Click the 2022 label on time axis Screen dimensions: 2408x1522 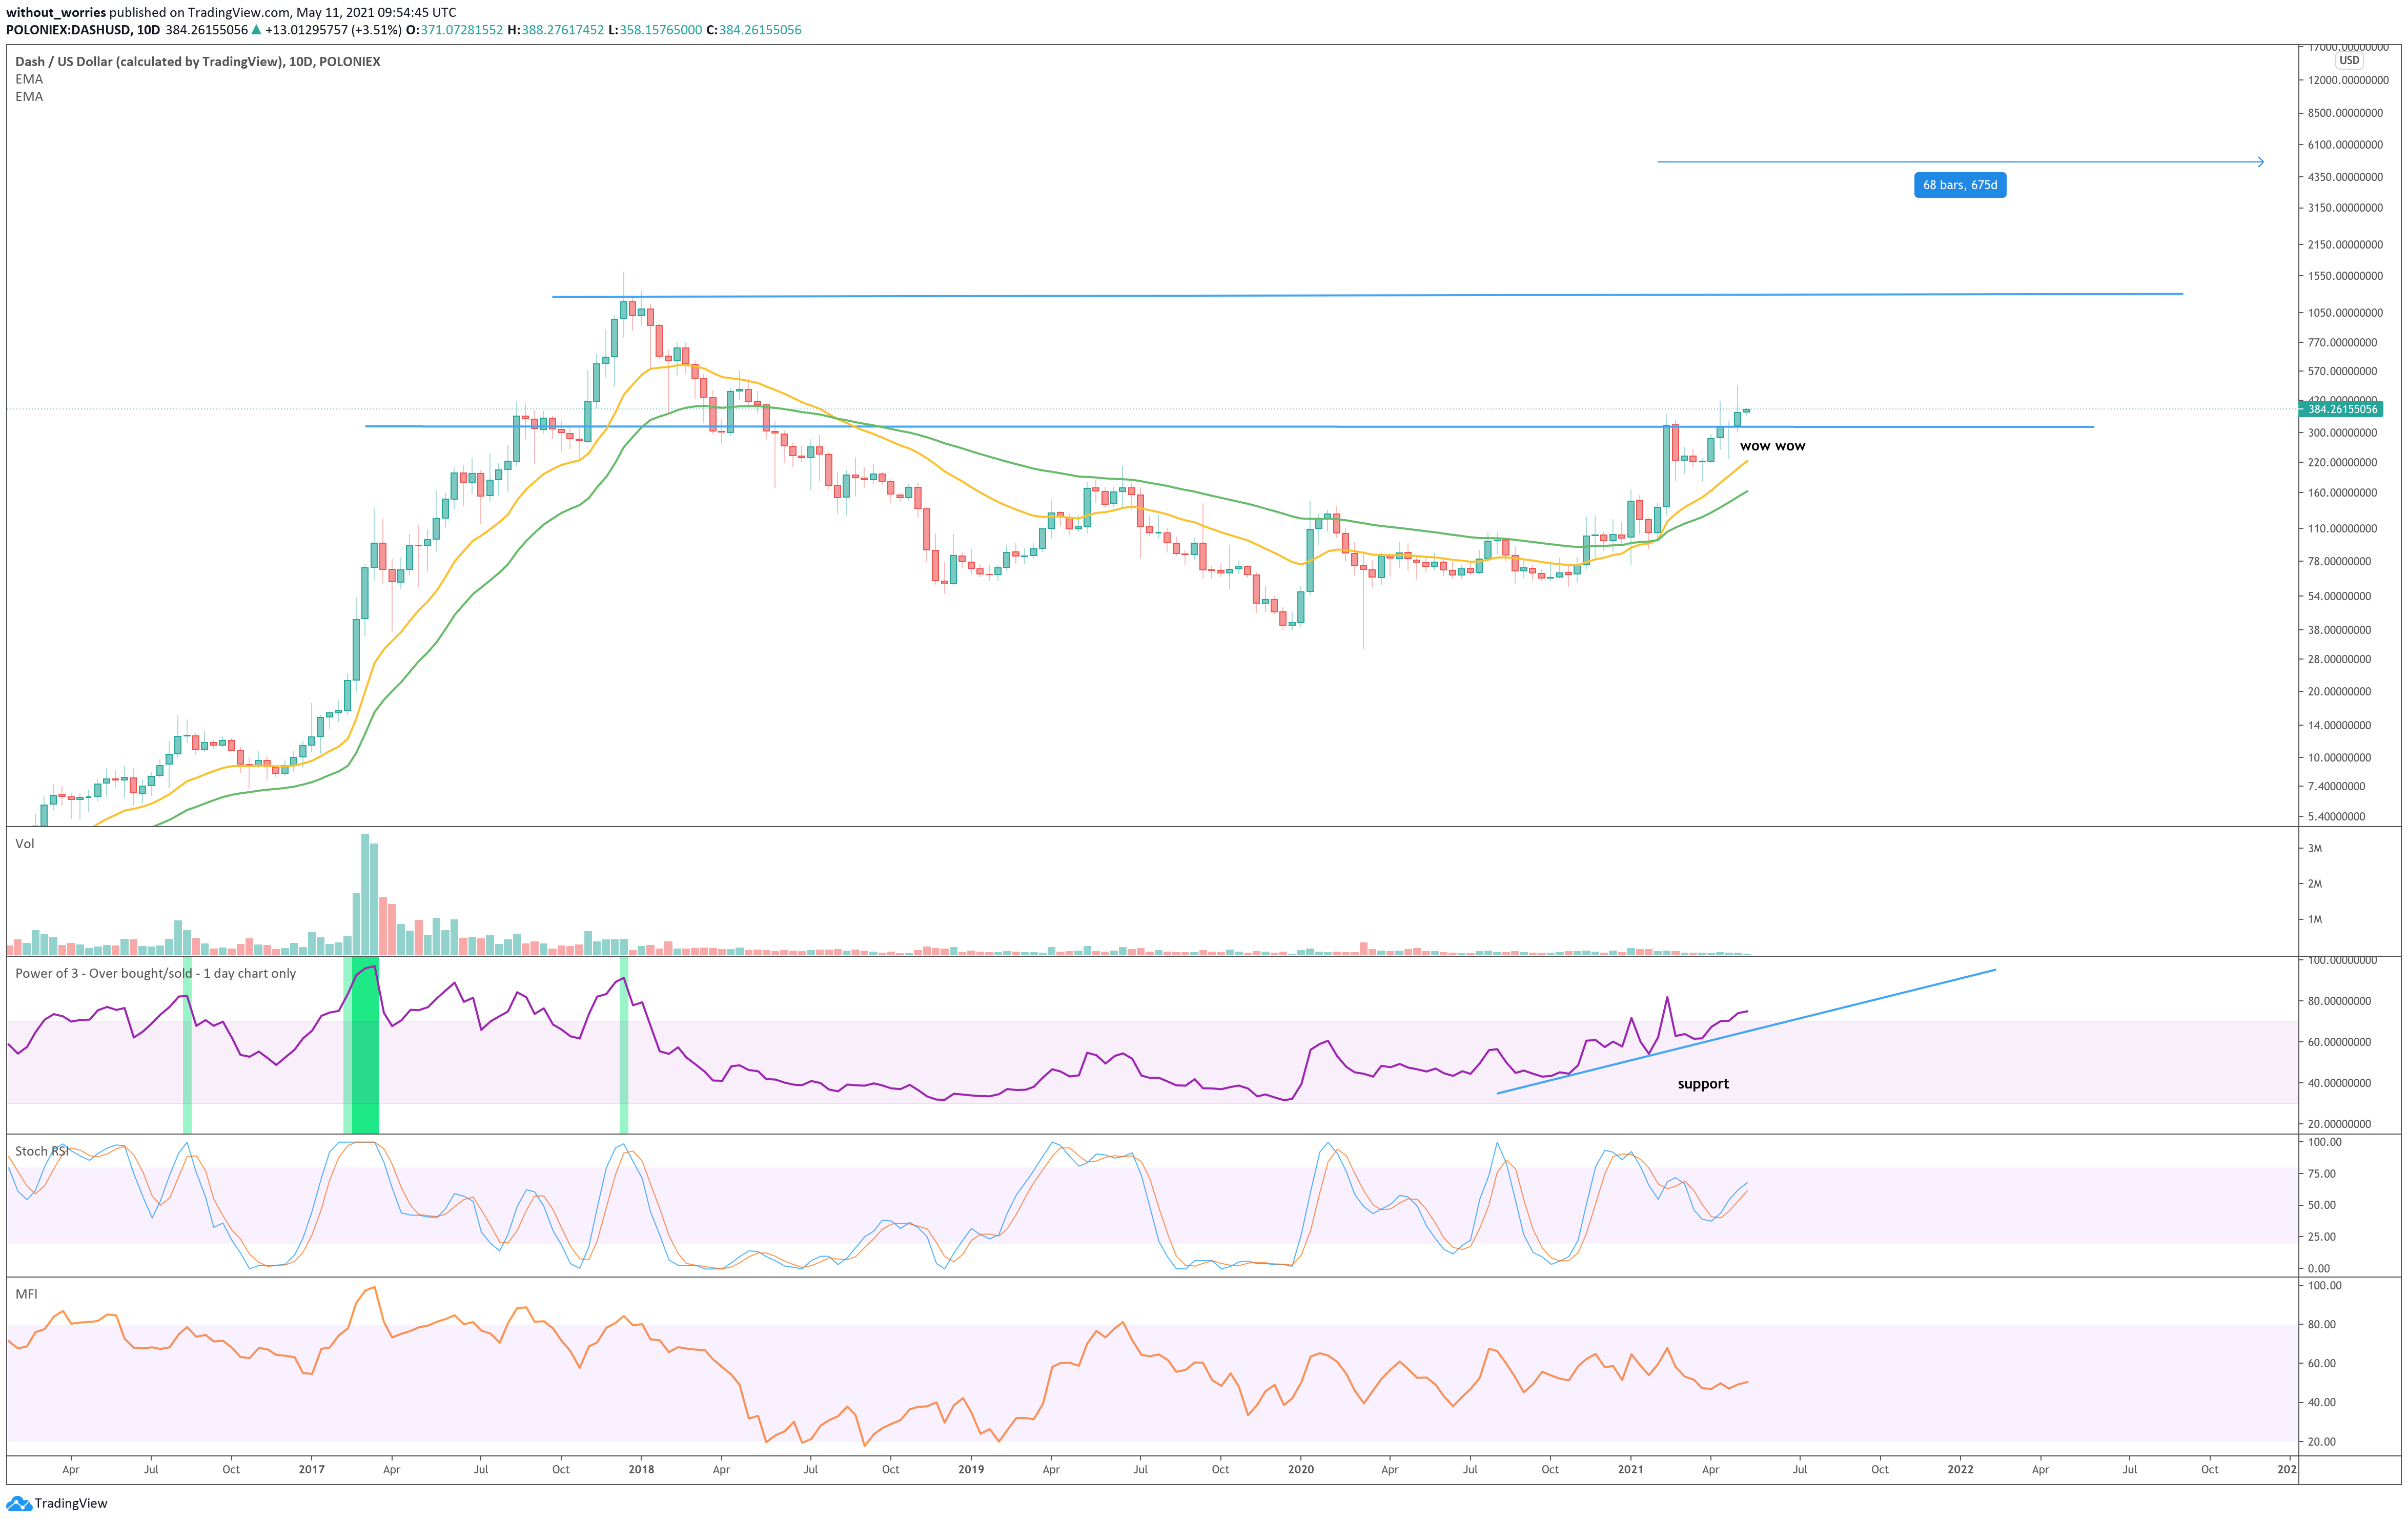[1961, 1469]
